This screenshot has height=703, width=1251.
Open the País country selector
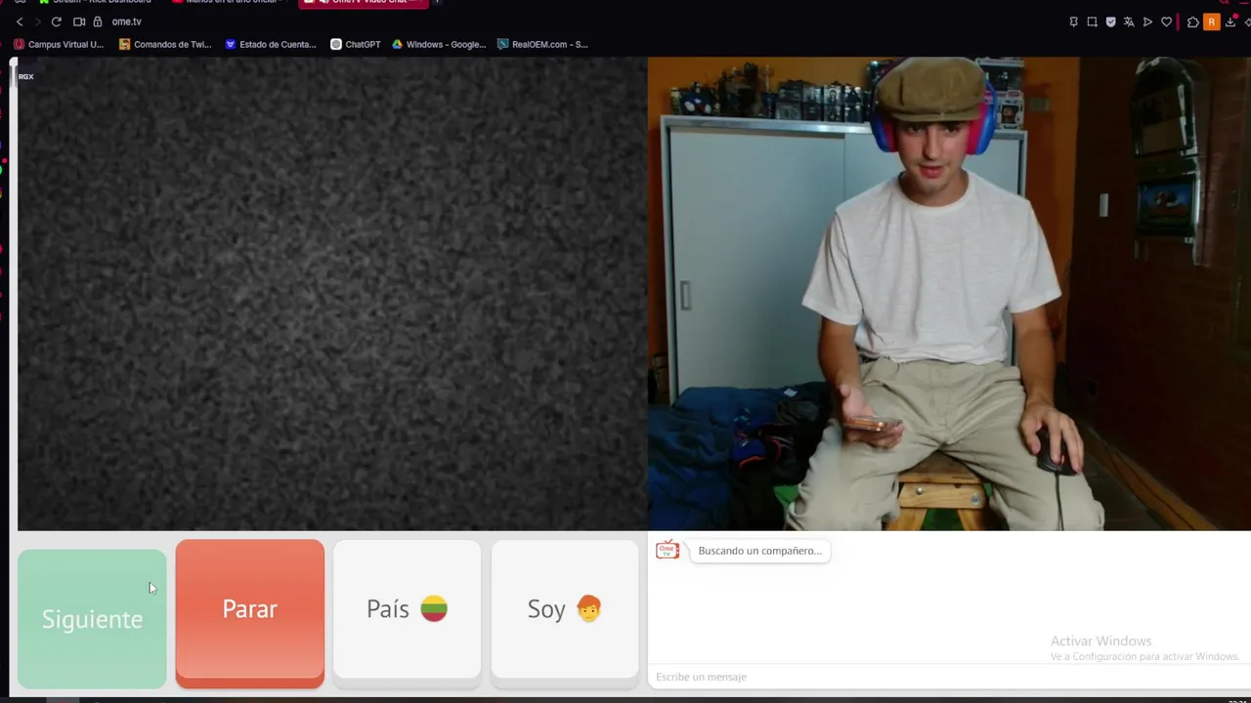tap(407, 609)
